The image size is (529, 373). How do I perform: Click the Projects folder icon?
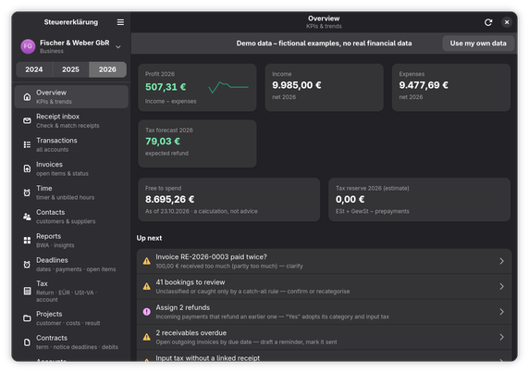(x=27, y=318)
